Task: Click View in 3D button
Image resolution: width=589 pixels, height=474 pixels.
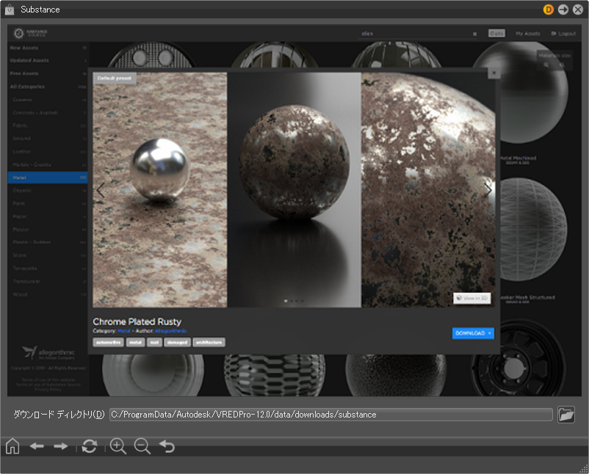Action: click(471, 298)
